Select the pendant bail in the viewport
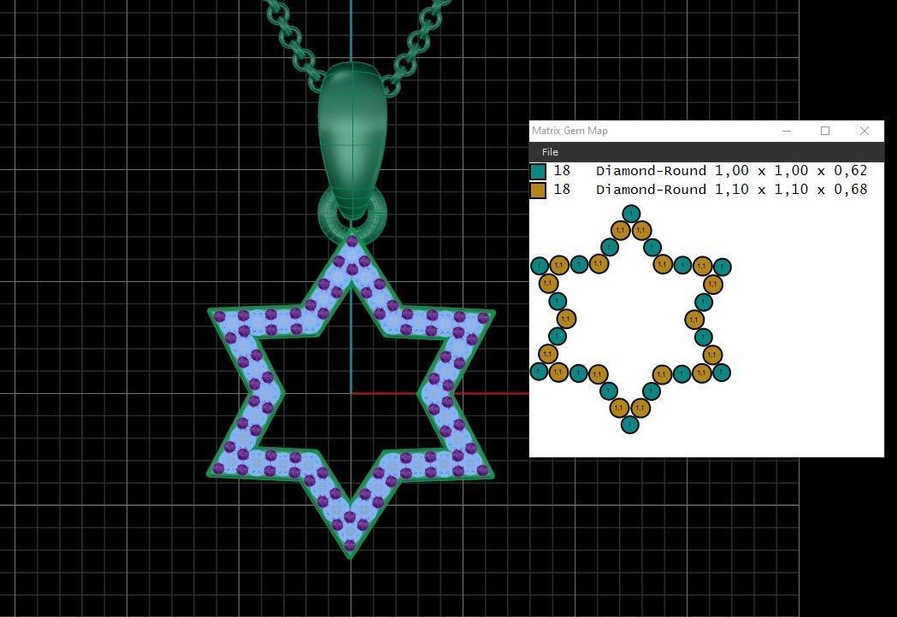 coord(352,140)
